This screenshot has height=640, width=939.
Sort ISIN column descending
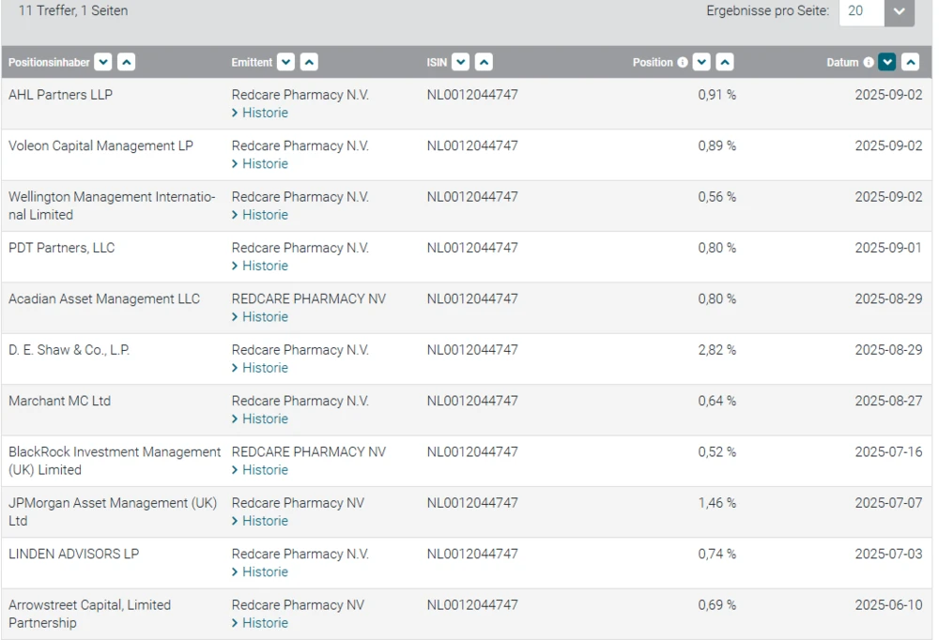click(x=460, y=63)
